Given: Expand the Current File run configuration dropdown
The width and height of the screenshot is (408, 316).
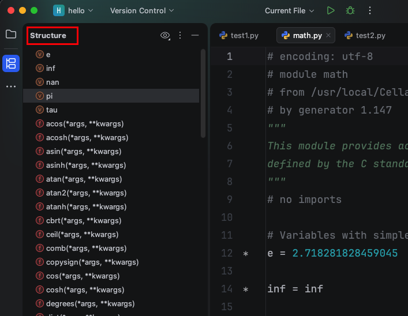Looking at the screenshot, I should coord(290,11).
